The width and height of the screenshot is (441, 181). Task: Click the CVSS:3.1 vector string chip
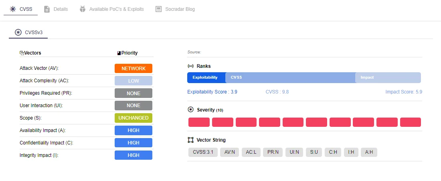point(203,152)
